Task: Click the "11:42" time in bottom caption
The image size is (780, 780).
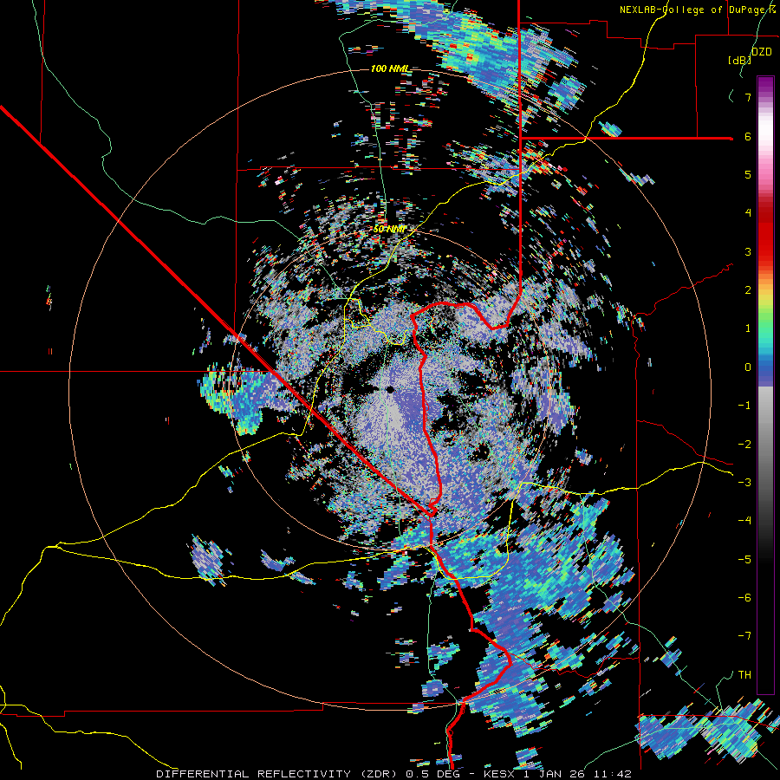Action: 613,774
